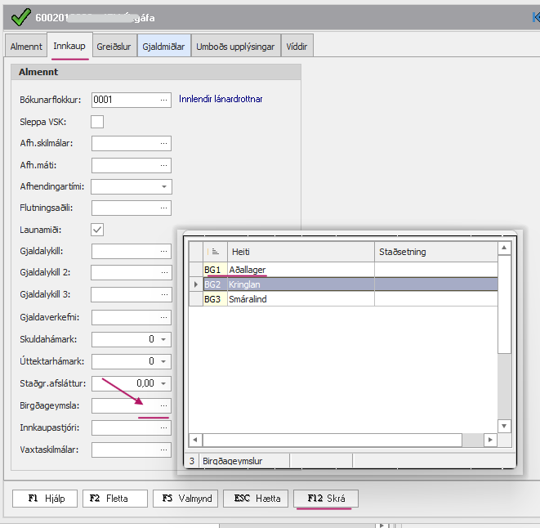This screenshot has height=528, width=540.
Task: Uncheck the Launamiði checkbox
Action: [97, 230]
